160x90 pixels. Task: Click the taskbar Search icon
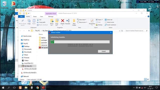(9, 88)
